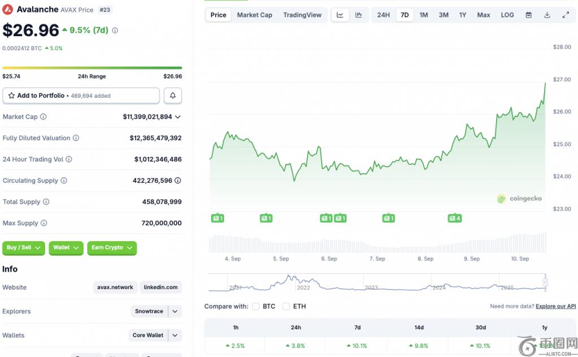Switch to candlestick chart view icon

point(358,15)
